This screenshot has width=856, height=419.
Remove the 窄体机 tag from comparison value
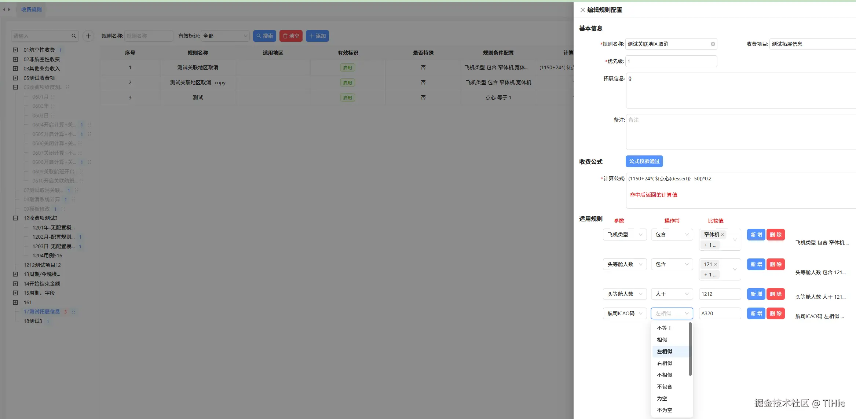tap(723, 235)
